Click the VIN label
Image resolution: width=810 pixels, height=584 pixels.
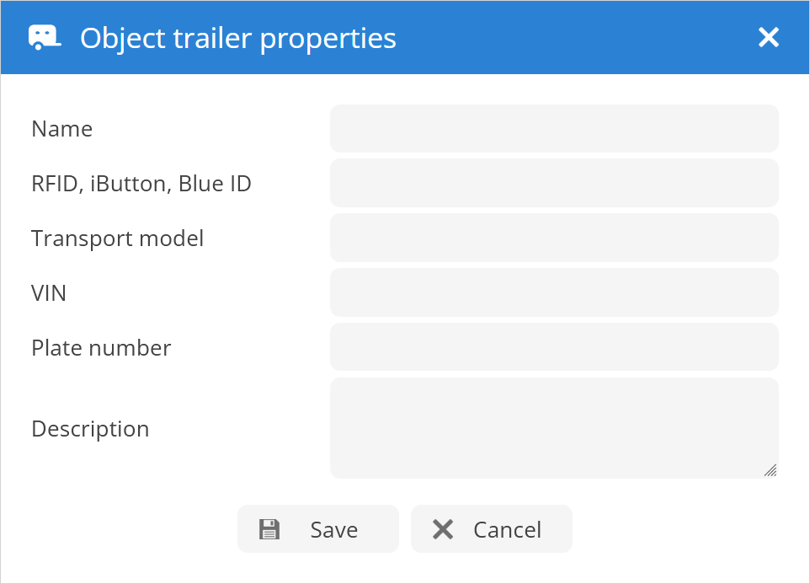(x=49, y=293)
